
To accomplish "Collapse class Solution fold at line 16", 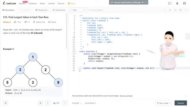I will tap(76, 51).
